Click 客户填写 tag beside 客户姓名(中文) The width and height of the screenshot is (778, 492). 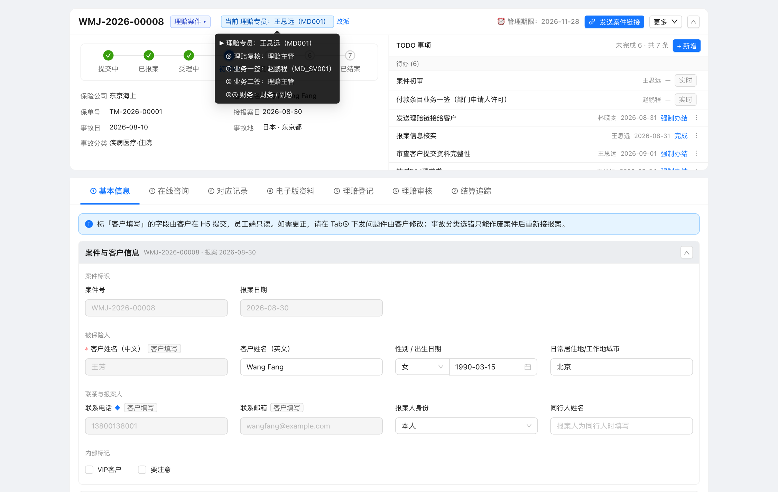point(164,349)
